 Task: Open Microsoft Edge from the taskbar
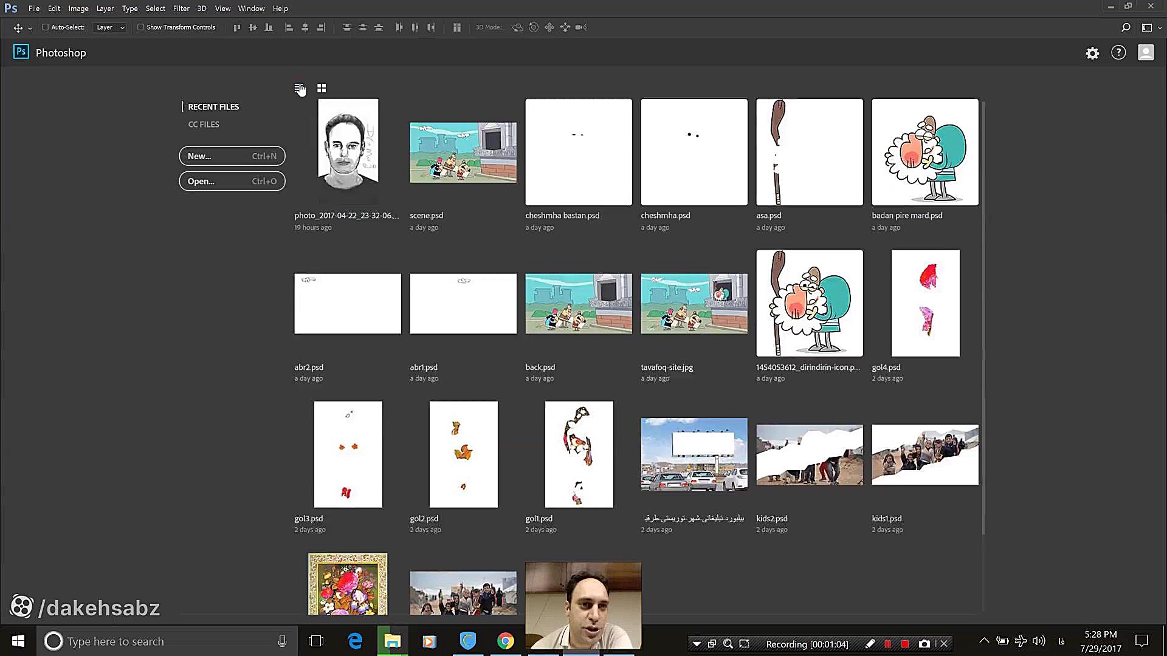coord(355,641)
